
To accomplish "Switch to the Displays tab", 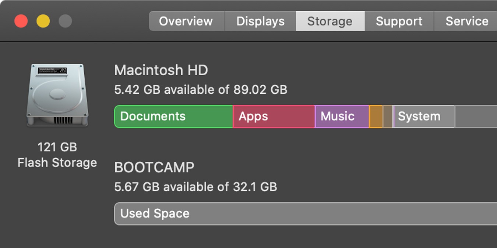I will 260,21.
